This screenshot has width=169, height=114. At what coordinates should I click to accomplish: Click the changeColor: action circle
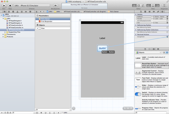(x=167, y=37)
